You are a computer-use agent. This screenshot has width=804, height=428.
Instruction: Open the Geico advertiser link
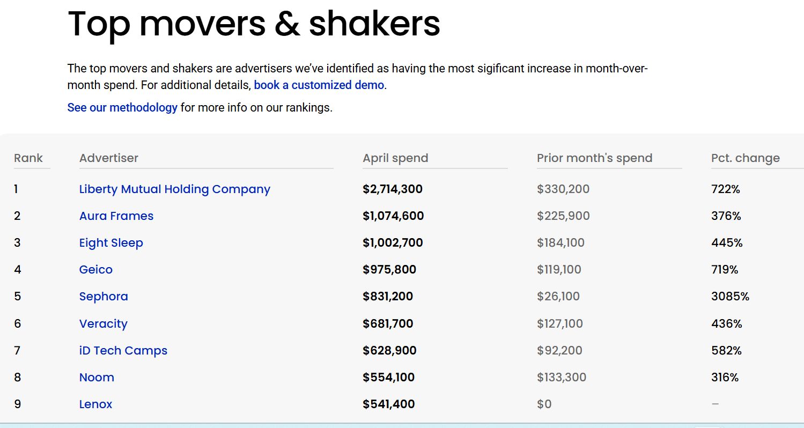click(x=95, y=270)
